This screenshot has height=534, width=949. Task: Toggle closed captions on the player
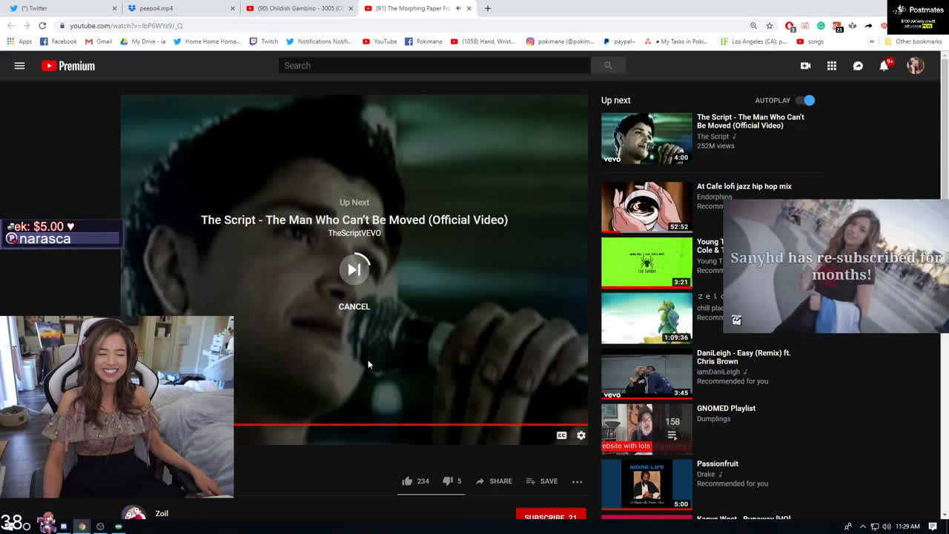point(561,435)
